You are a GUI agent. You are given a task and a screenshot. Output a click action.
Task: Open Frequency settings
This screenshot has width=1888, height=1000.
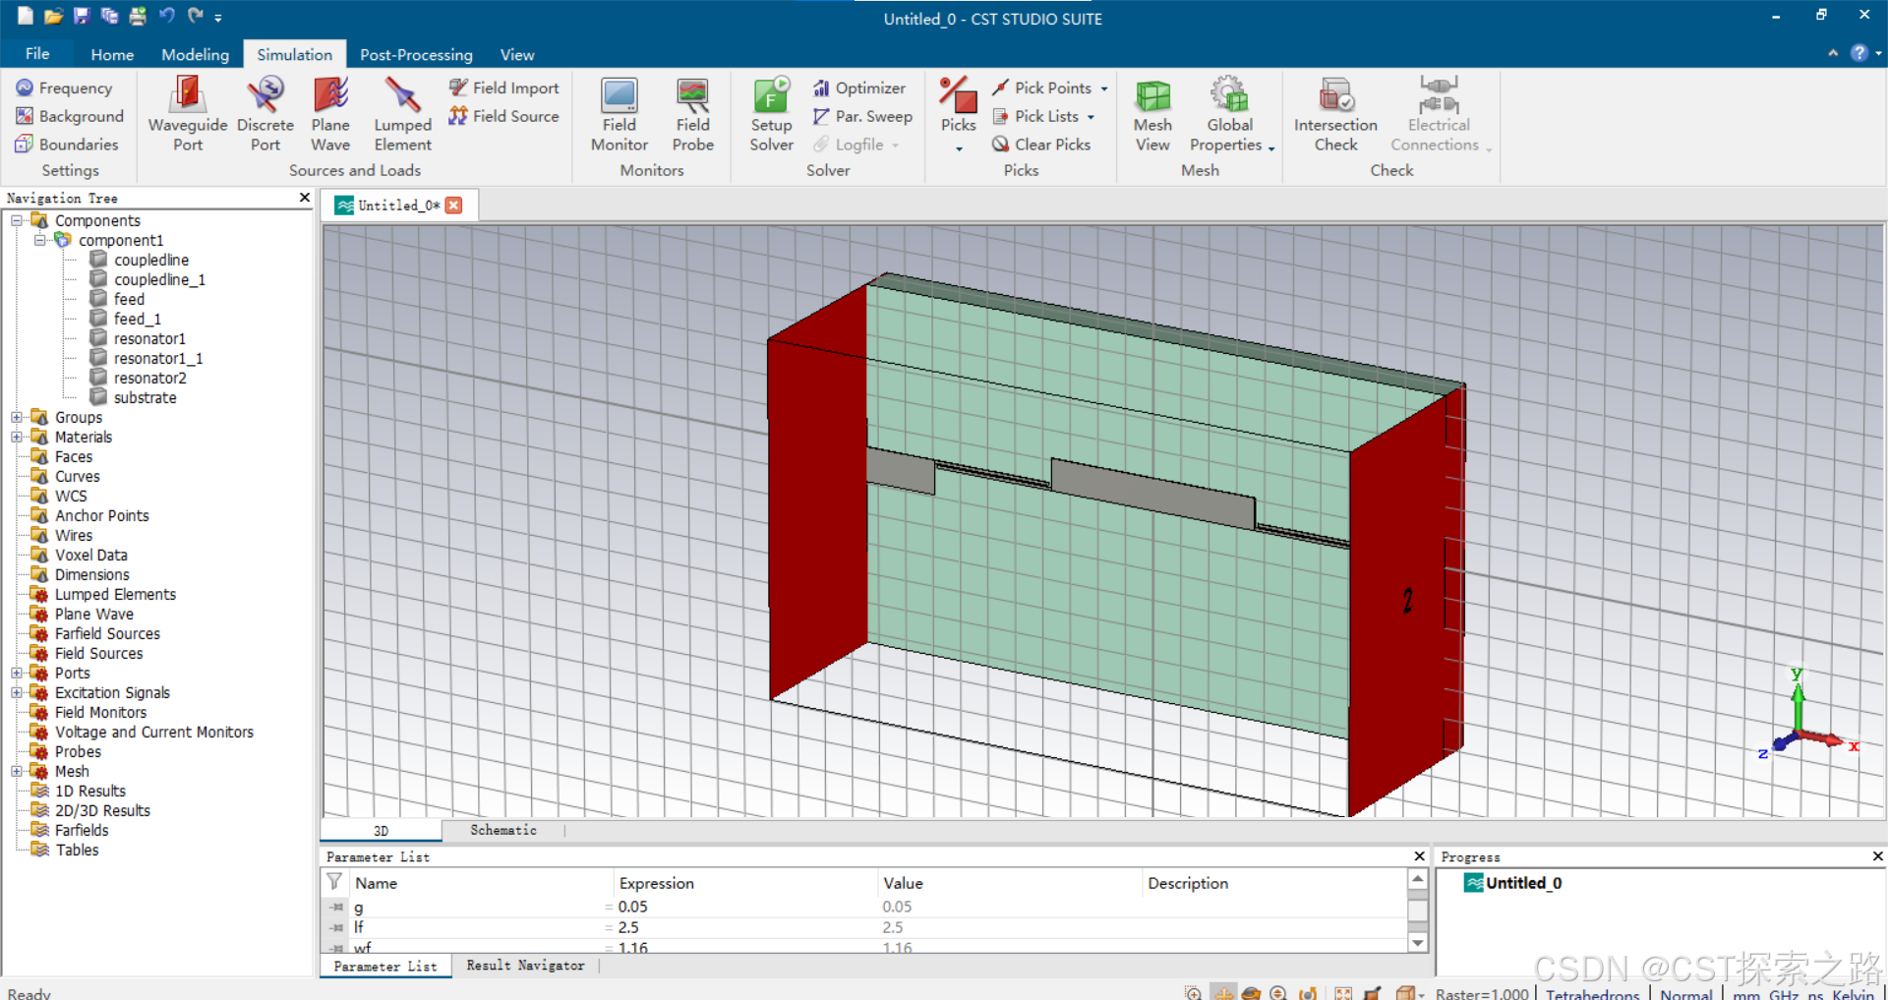[x=64, y=88]
